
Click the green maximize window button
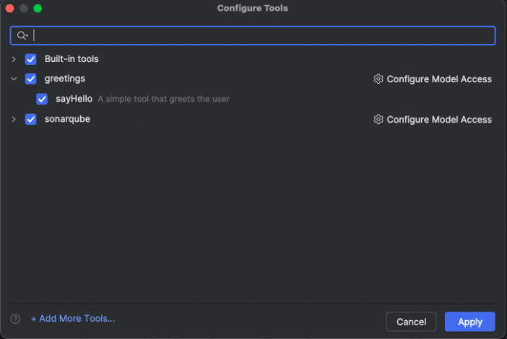(38, 8)
